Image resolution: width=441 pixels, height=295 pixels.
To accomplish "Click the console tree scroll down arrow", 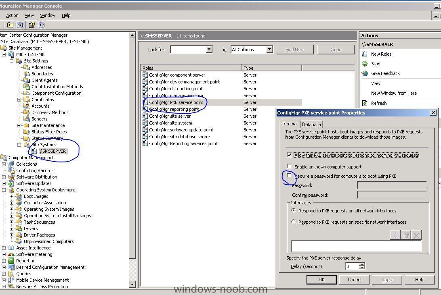I will click(132, 285).
